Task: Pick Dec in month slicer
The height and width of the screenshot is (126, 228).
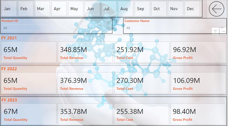Action: tap(192, 9)
